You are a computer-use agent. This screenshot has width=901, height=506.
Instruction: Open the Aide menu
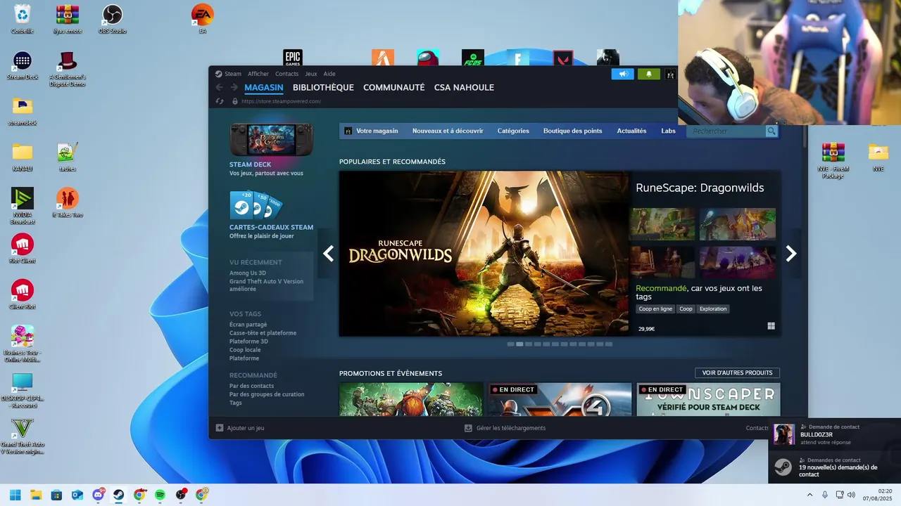click(329, 74)
